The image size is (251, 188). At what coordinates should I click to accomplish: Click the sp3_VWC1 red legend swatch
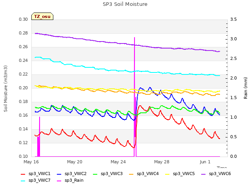click(x=23, y=174)
